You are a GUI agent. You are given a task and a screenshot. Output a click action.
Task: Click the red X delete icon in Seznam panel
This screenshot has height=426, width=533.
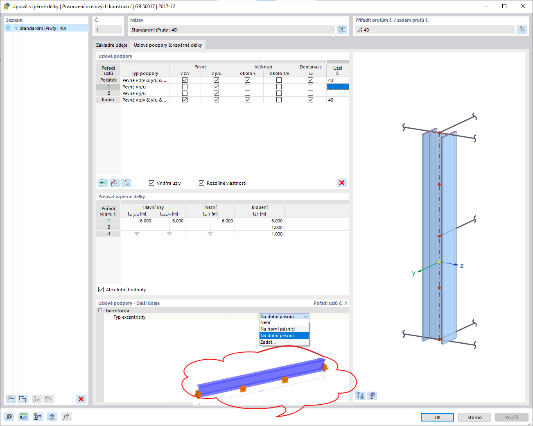(x=81, y=399)
